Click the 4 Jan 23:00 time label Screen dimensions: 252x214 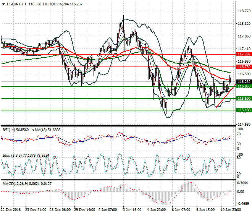click(157, 210)
